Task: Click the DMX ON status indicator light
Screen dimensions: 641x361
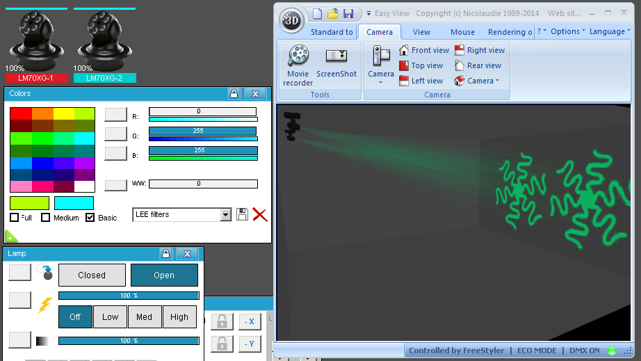Action: pyautogui.click(x=612, y=351)
